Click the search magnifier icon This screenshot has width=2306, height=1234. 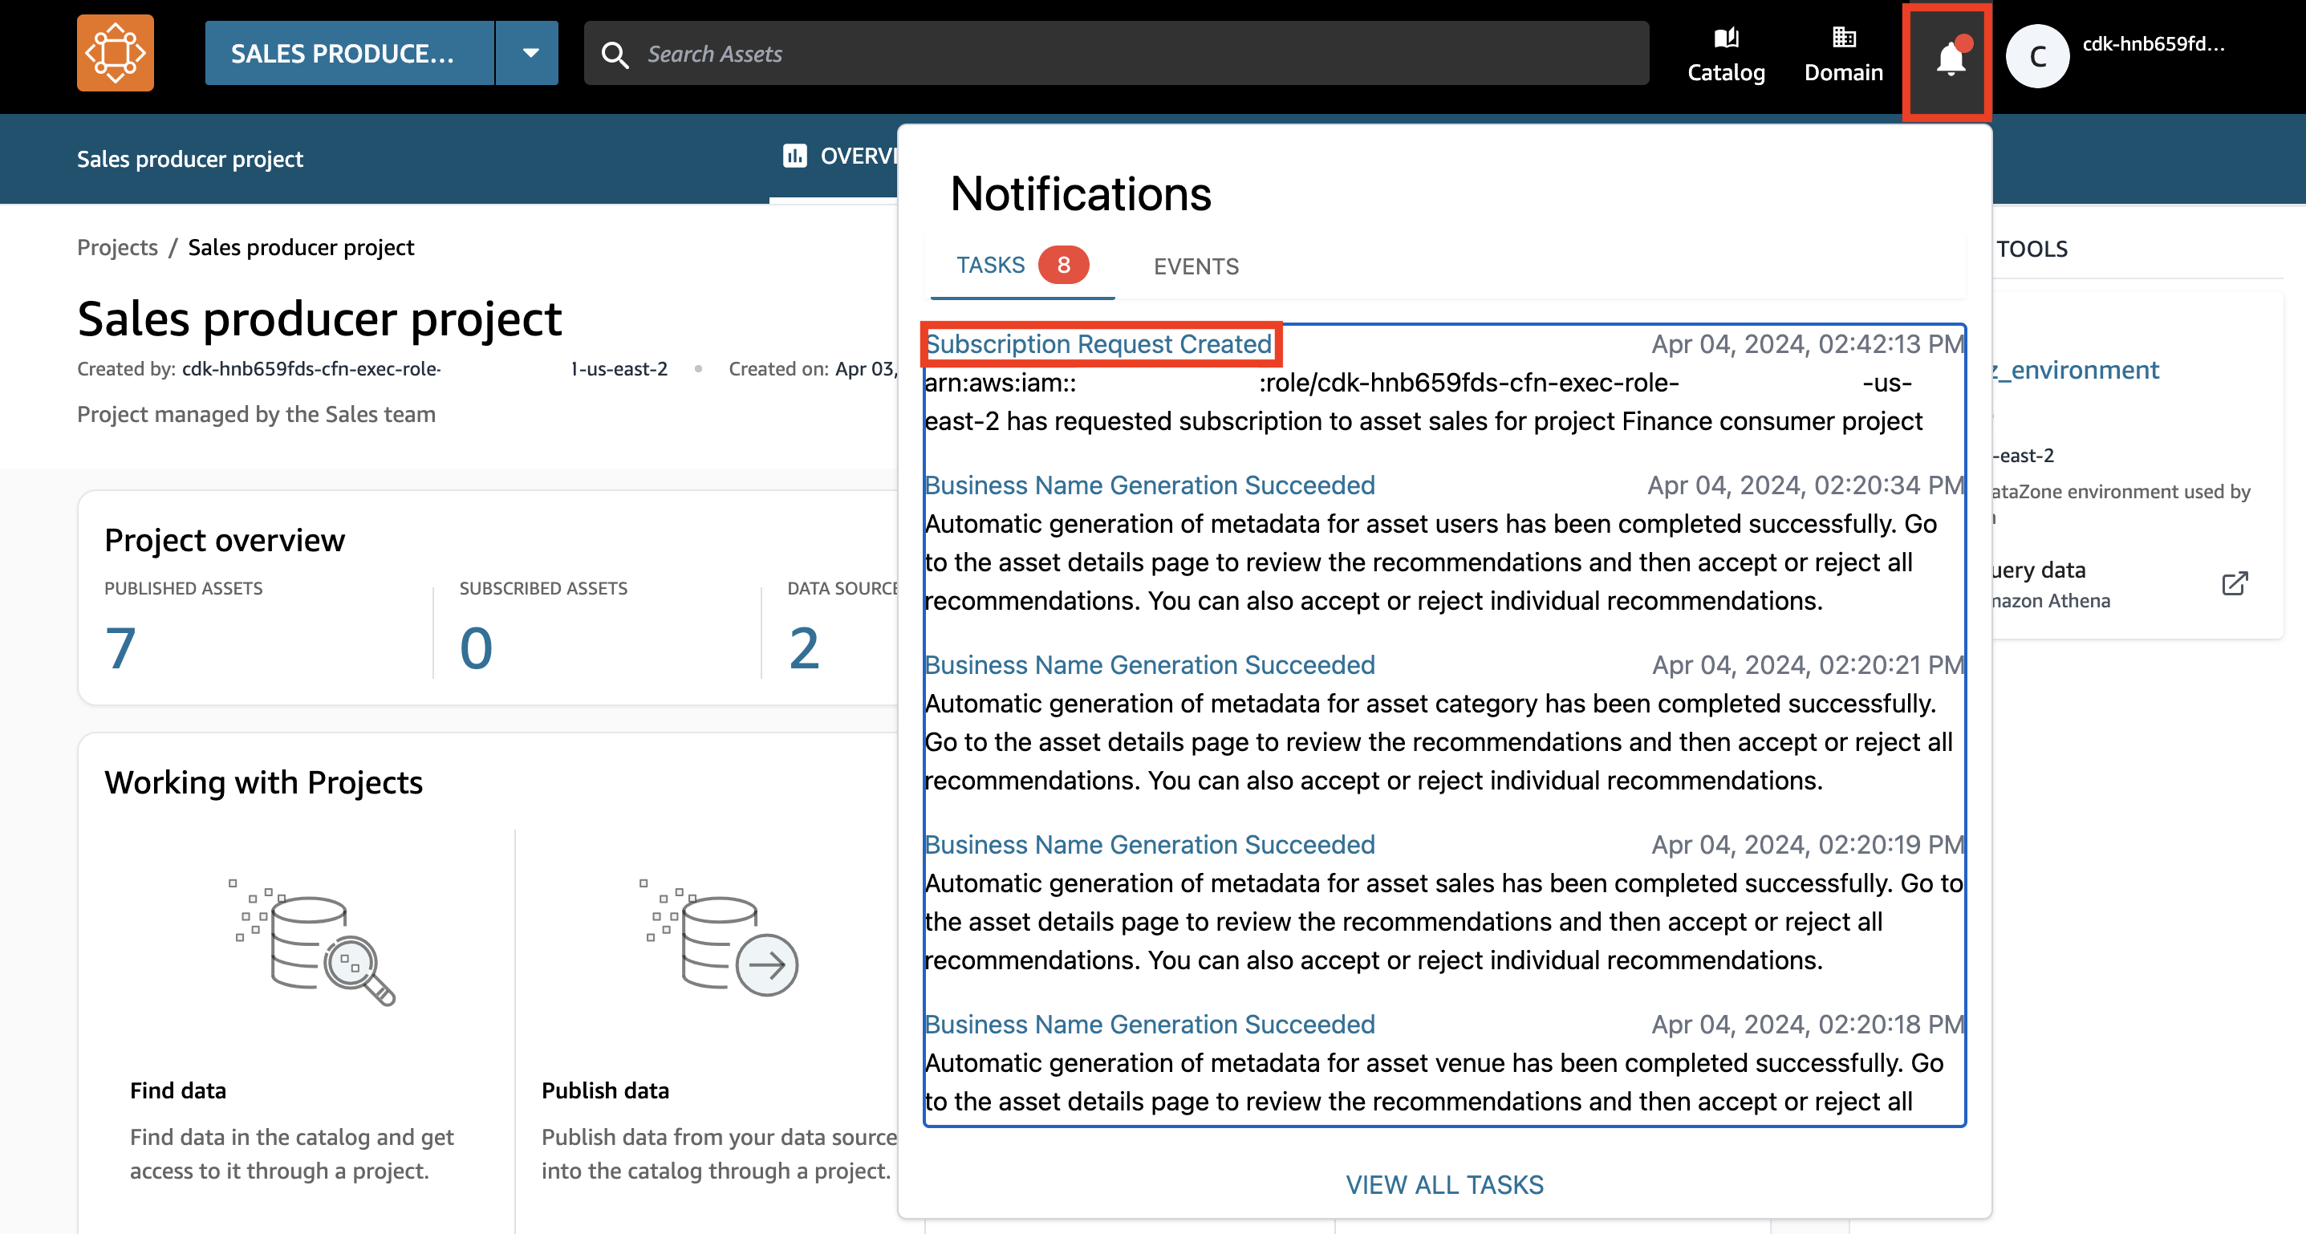[x=614, y=55]
